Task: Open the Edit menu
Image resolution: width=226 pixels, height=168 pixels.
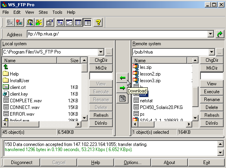Action: (x=17, y=12)
